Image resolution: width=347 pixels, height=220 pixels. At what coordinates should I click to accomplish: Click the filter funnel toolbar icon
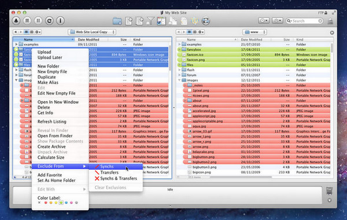click(150, 21)
